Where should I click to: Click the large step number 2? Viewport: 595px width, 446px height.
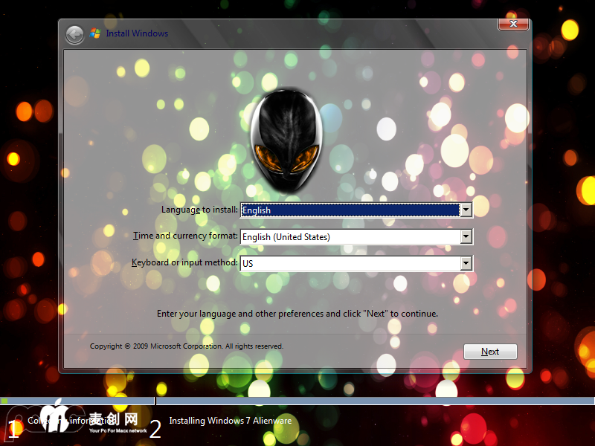(x=155, y=428)
